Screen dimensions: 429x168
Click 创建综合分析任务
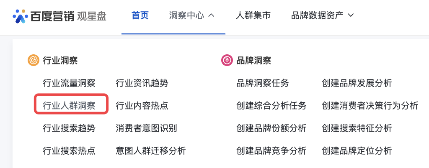[271, 106]
